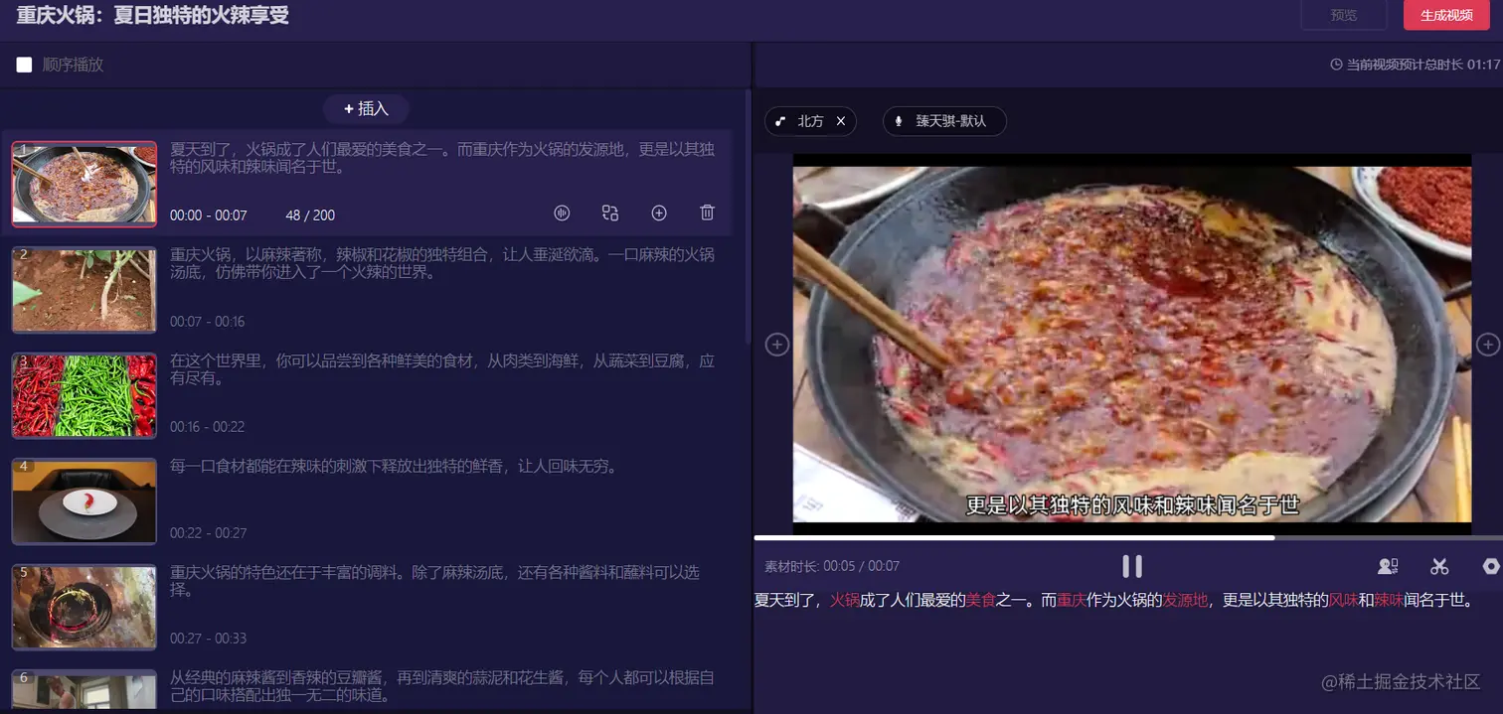Click the highlighted keyword 辣味 in the script
Image resolution: width=1503 pixels, height=714 pixels.
point(1389,600)
